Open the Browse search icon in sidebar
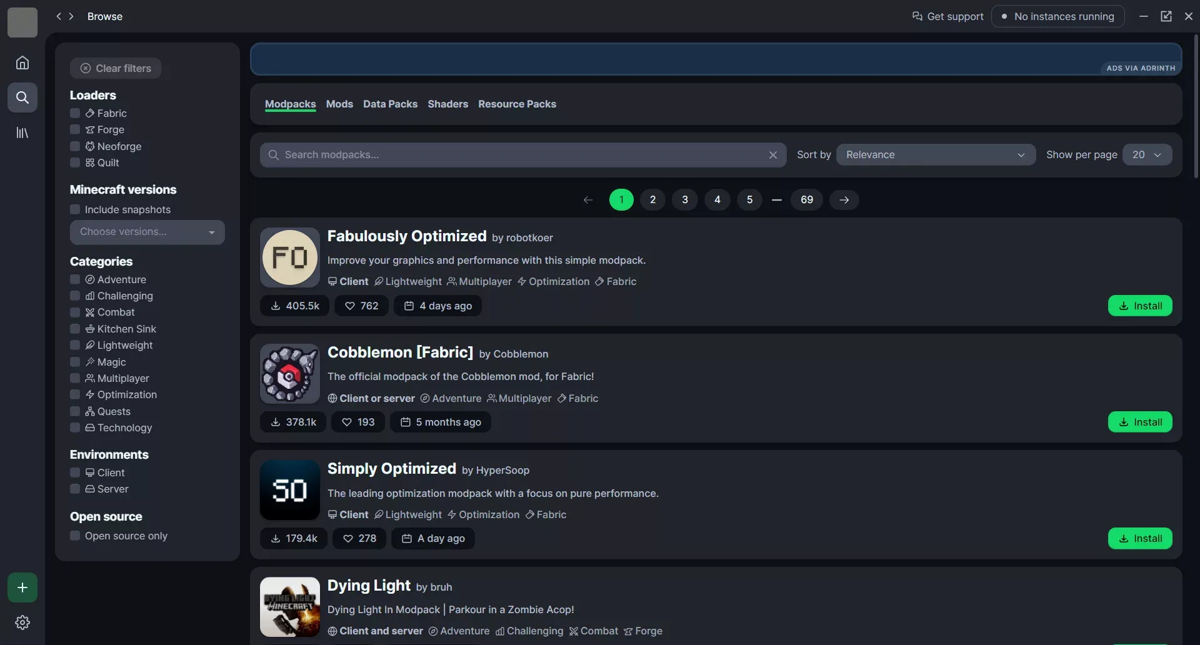The image size is (1200, 645). tap(22, 97)
